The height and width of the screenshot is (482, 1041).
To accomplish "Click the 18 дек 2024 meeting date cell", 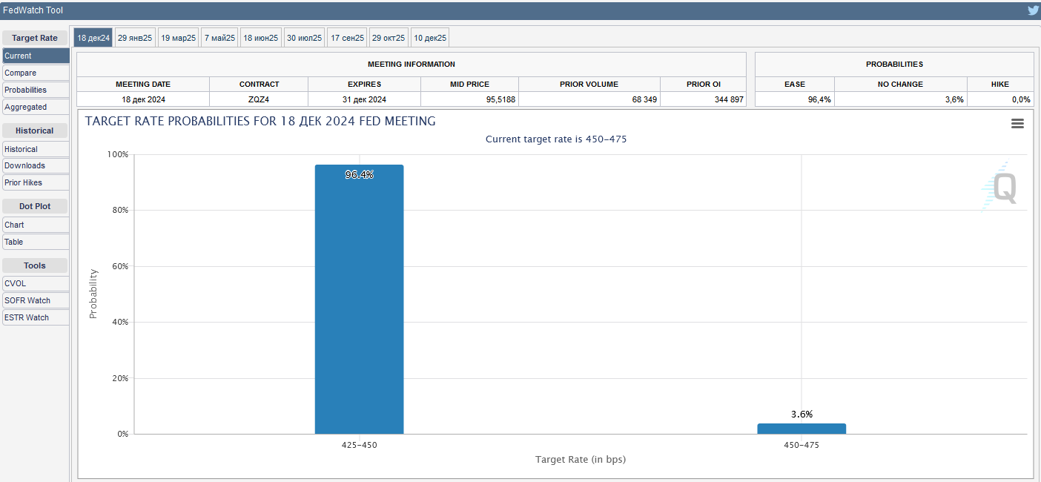I will tap(143, 99).
